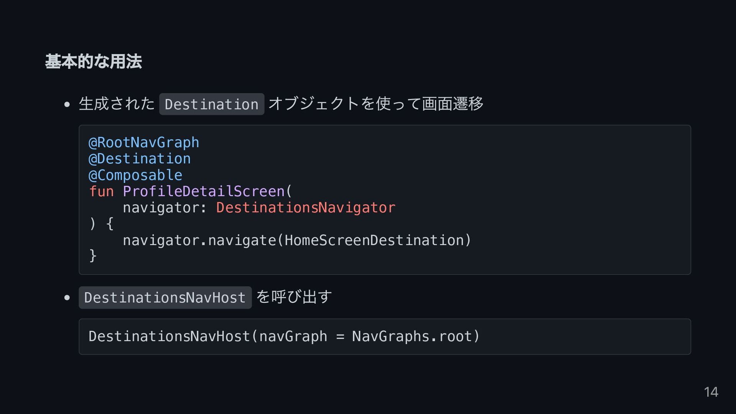Click the closing brace of the function
The width and height of the screenshot is (736, 414).
93,255
